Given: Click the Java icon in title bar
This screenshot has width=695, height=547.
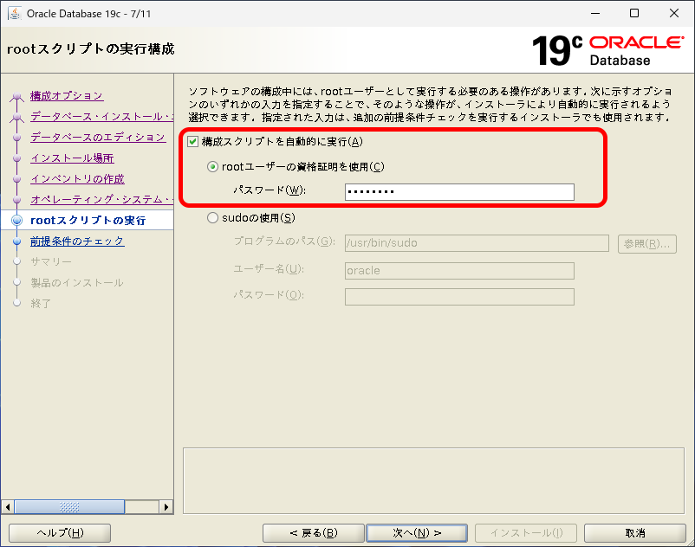Looking at the screenshot, I should click(15, 13).
